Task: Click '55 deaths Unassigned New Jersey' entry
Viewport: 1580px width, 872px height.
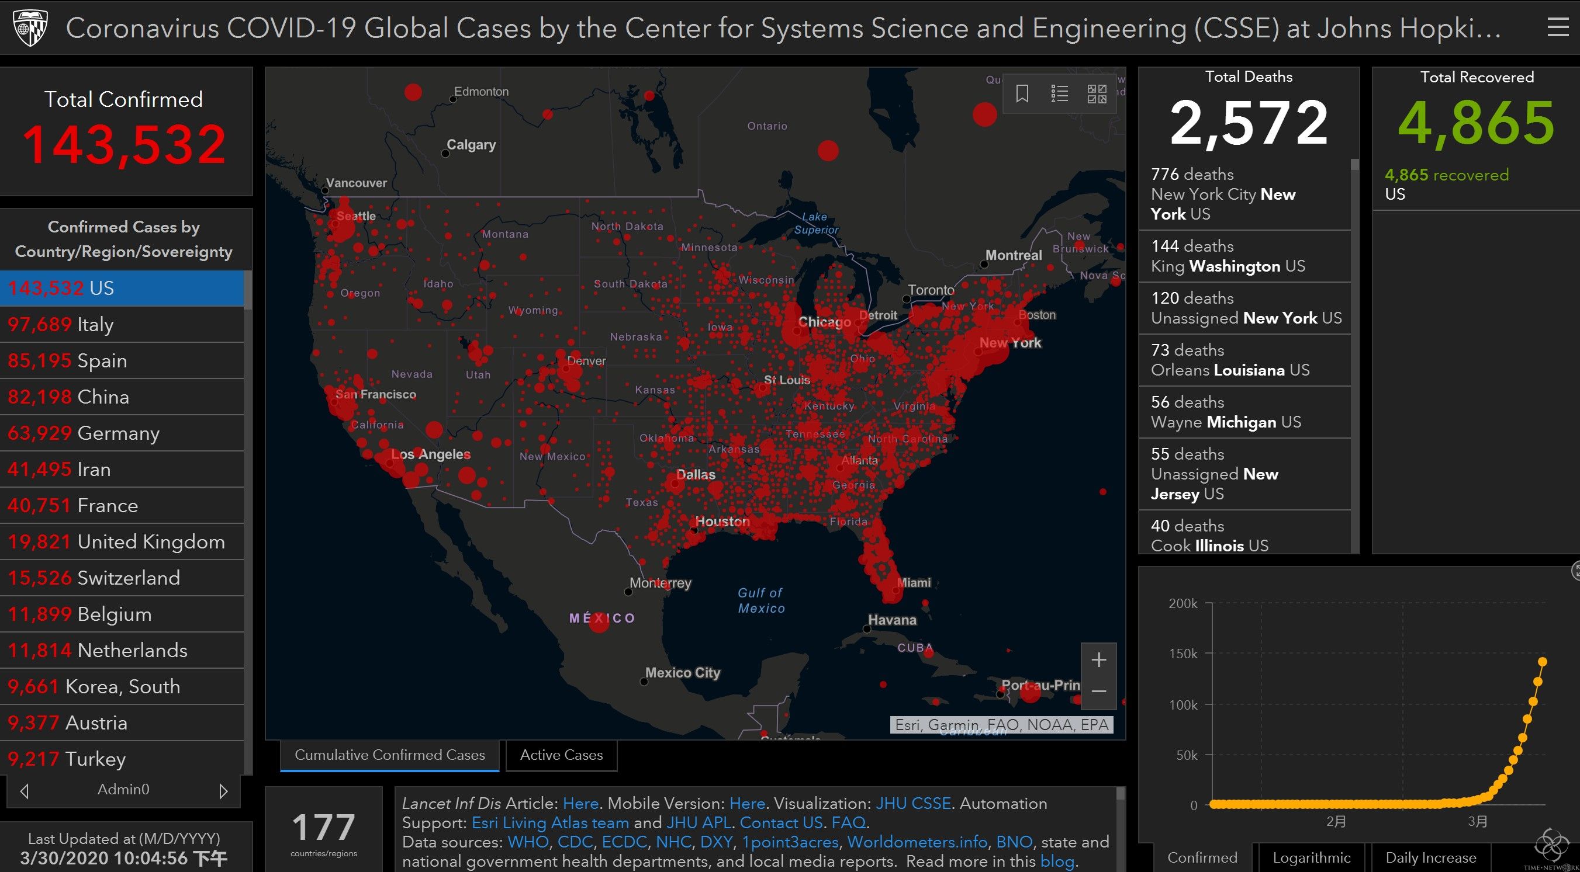Action: click(x=1244, y=474)
